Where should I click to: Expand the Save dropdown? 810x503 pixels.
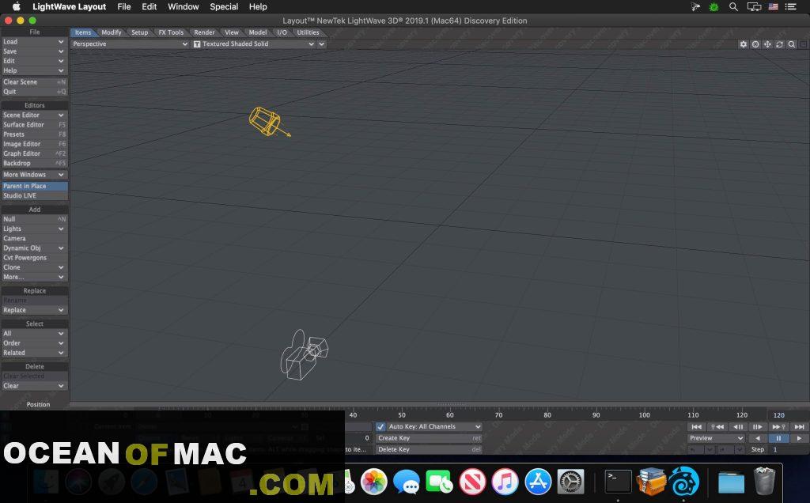click(35, 51)
